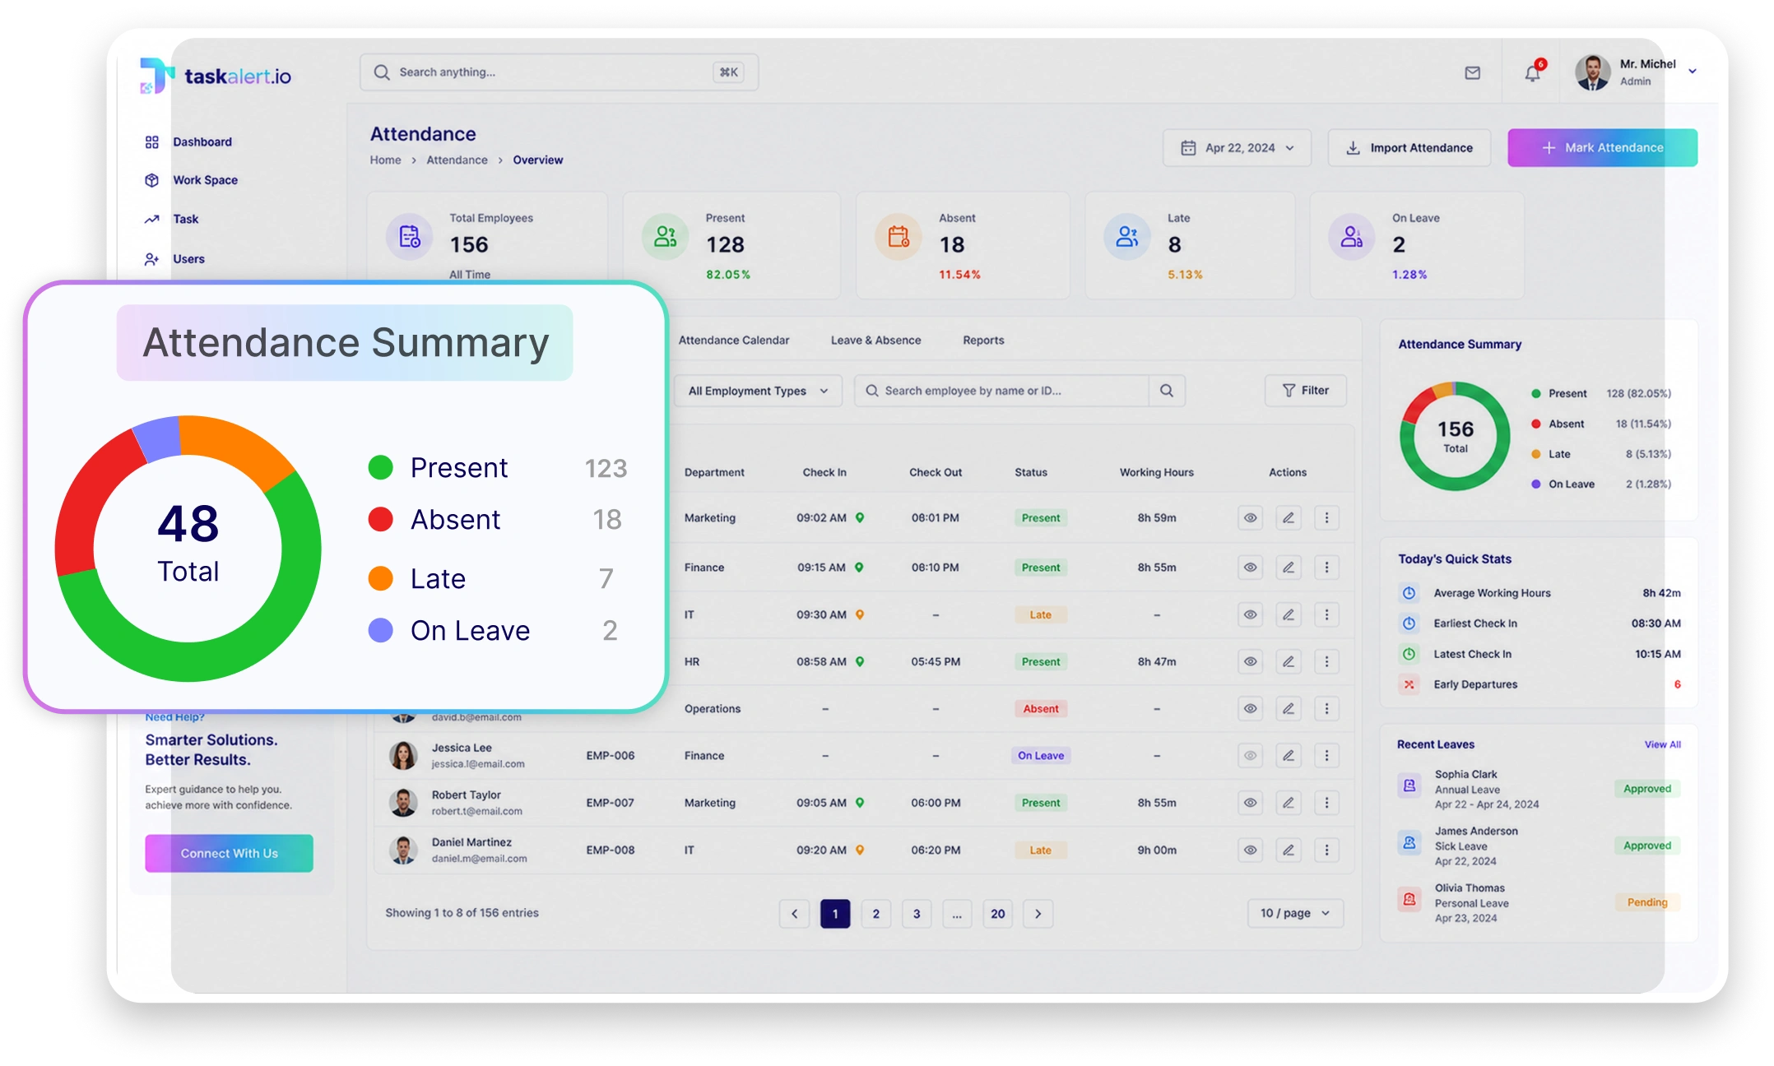
Task: Open notifications bell with red badge
Action: point(1533,72)
